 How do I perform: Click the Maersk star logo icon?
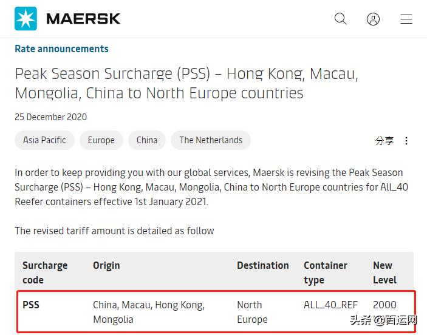coord(26,19)
